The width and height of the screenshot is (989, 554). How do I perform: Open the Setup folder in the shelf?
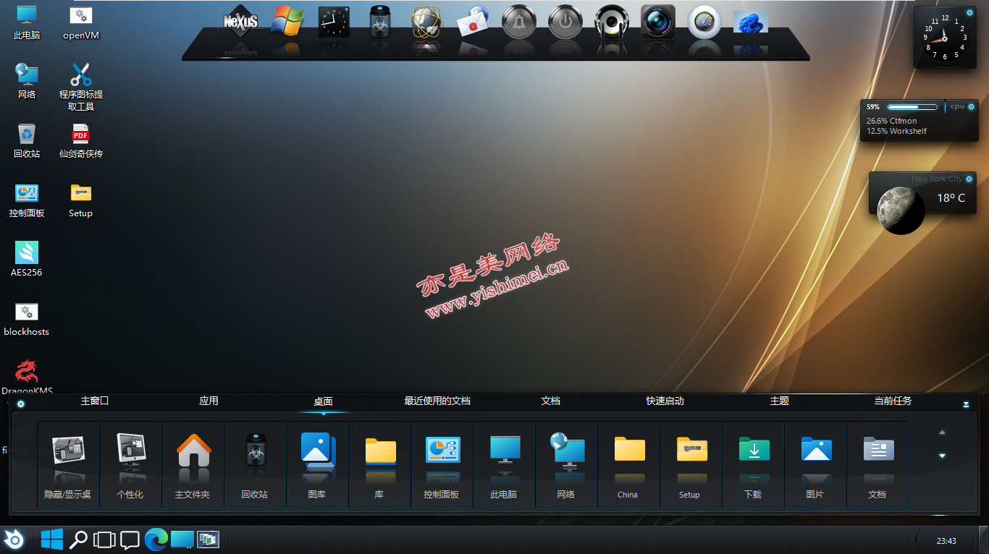[691, 464]
